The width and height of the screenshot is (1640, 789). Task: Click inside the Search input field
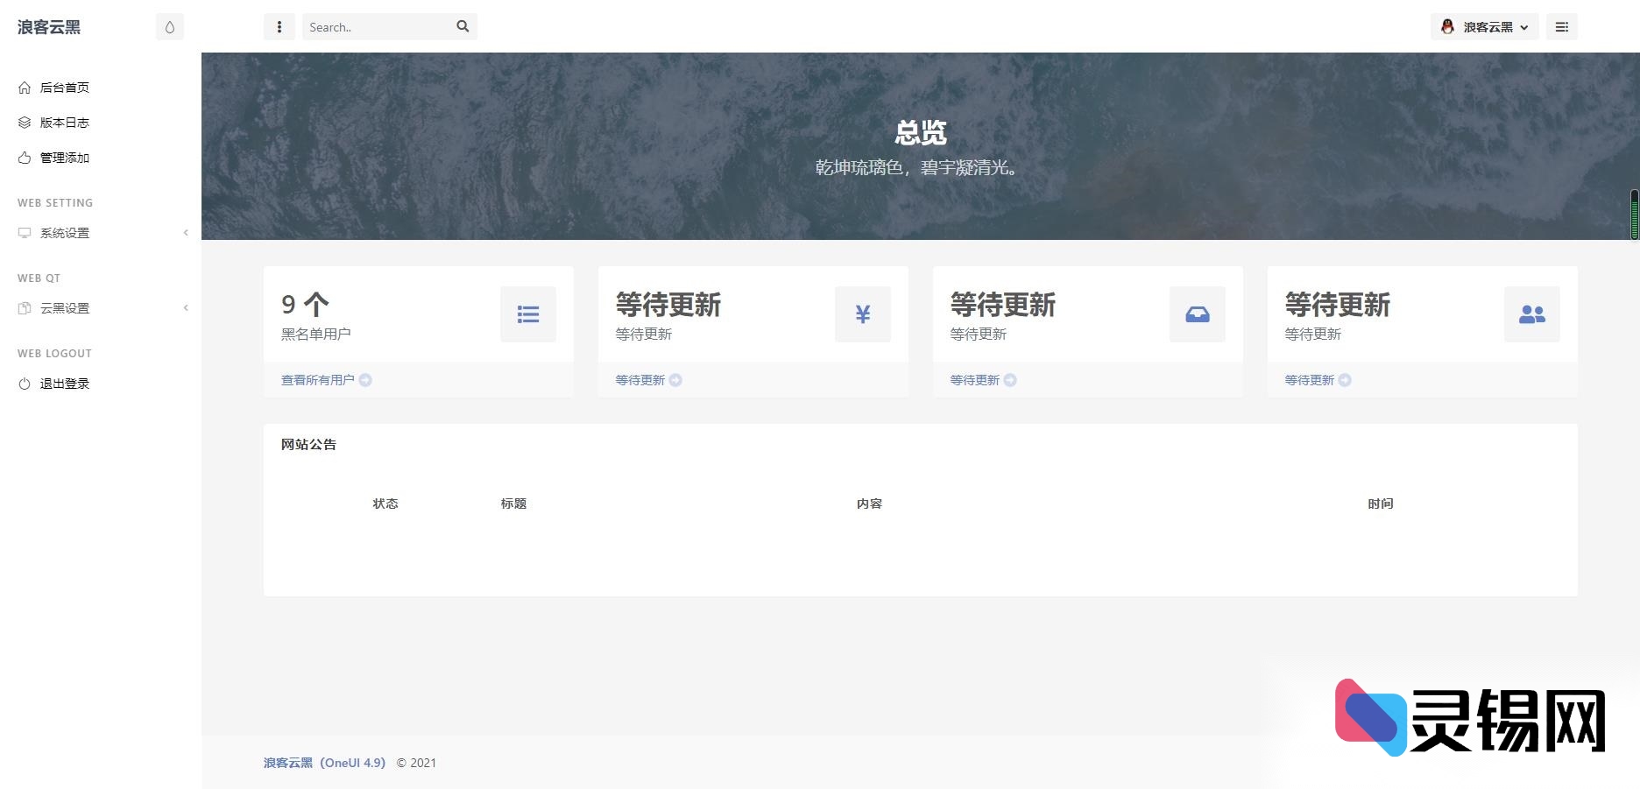tap(377, 26)
